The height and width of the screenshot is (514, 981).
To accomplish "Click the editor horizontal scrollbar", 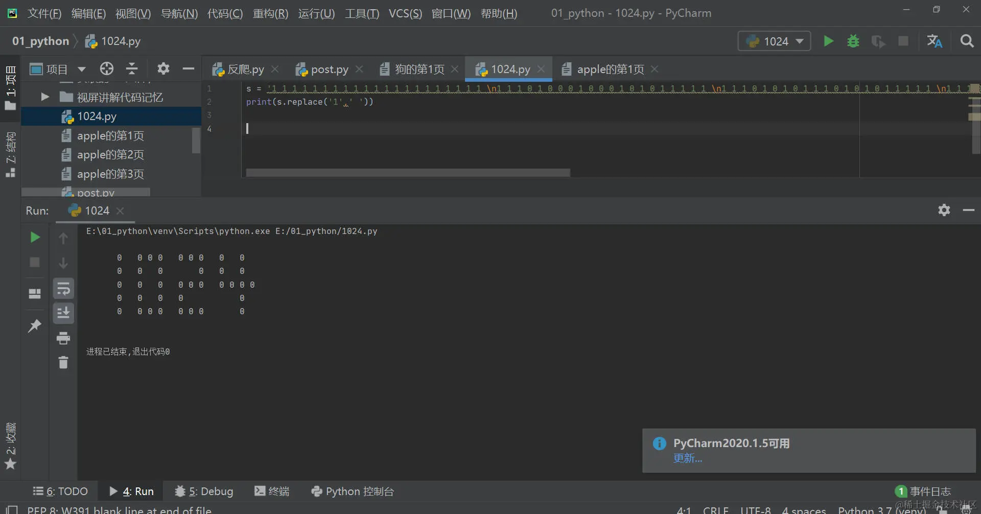I will coord(408,173).
